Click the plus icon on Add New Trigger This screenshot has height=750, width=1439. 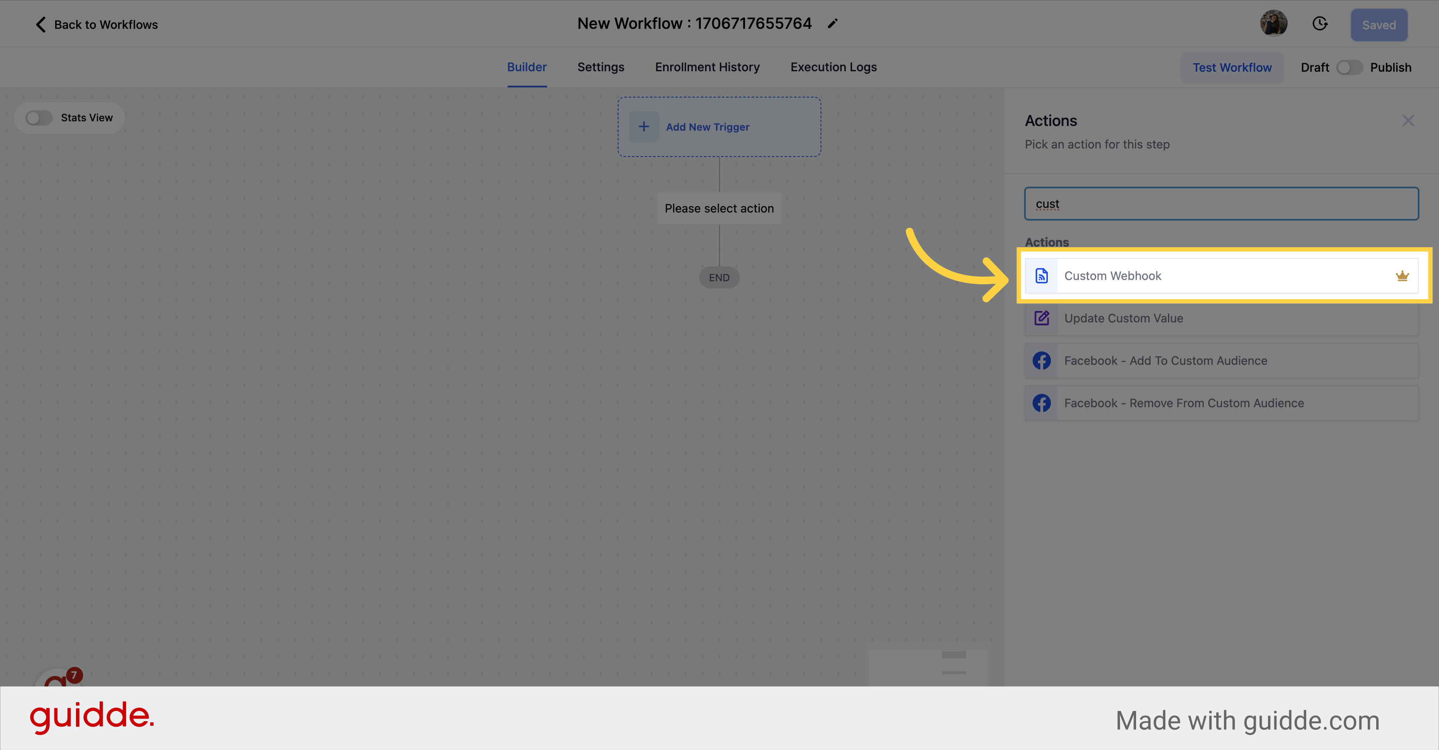pyautogui.click(x=644, y=127)
